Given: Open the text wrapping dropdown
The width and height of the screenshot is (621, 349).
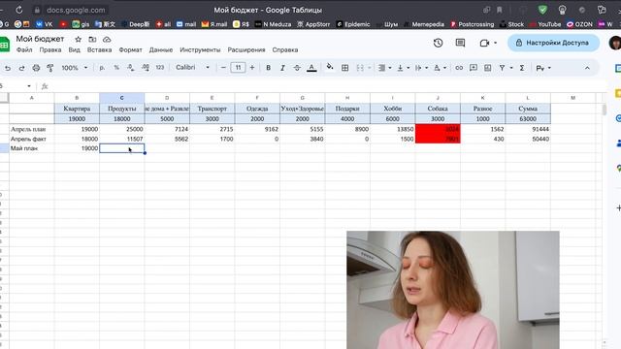Looking at the screenshot, I should pos(421,68).
